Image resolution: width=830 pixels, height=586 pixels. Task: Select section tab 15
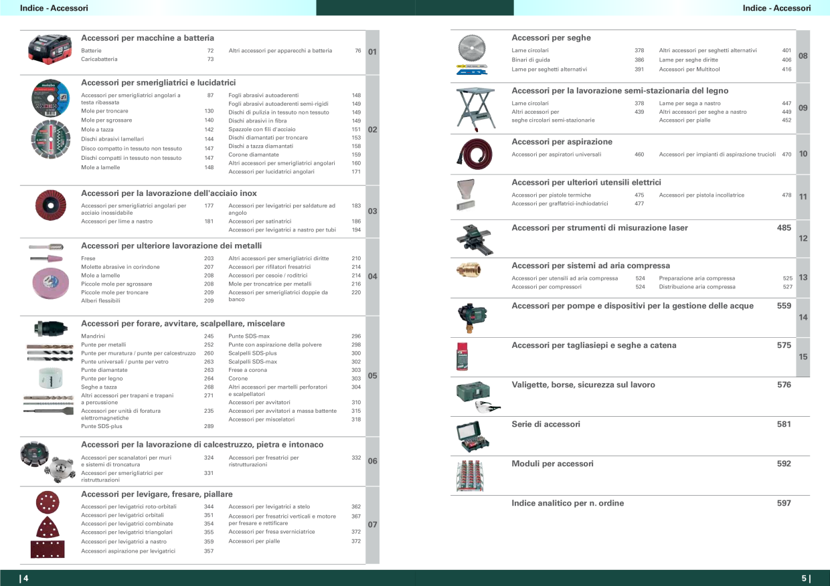pyautogui.click(x=803, y=357)
